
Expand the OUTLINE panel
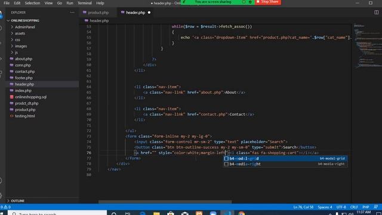17,201
